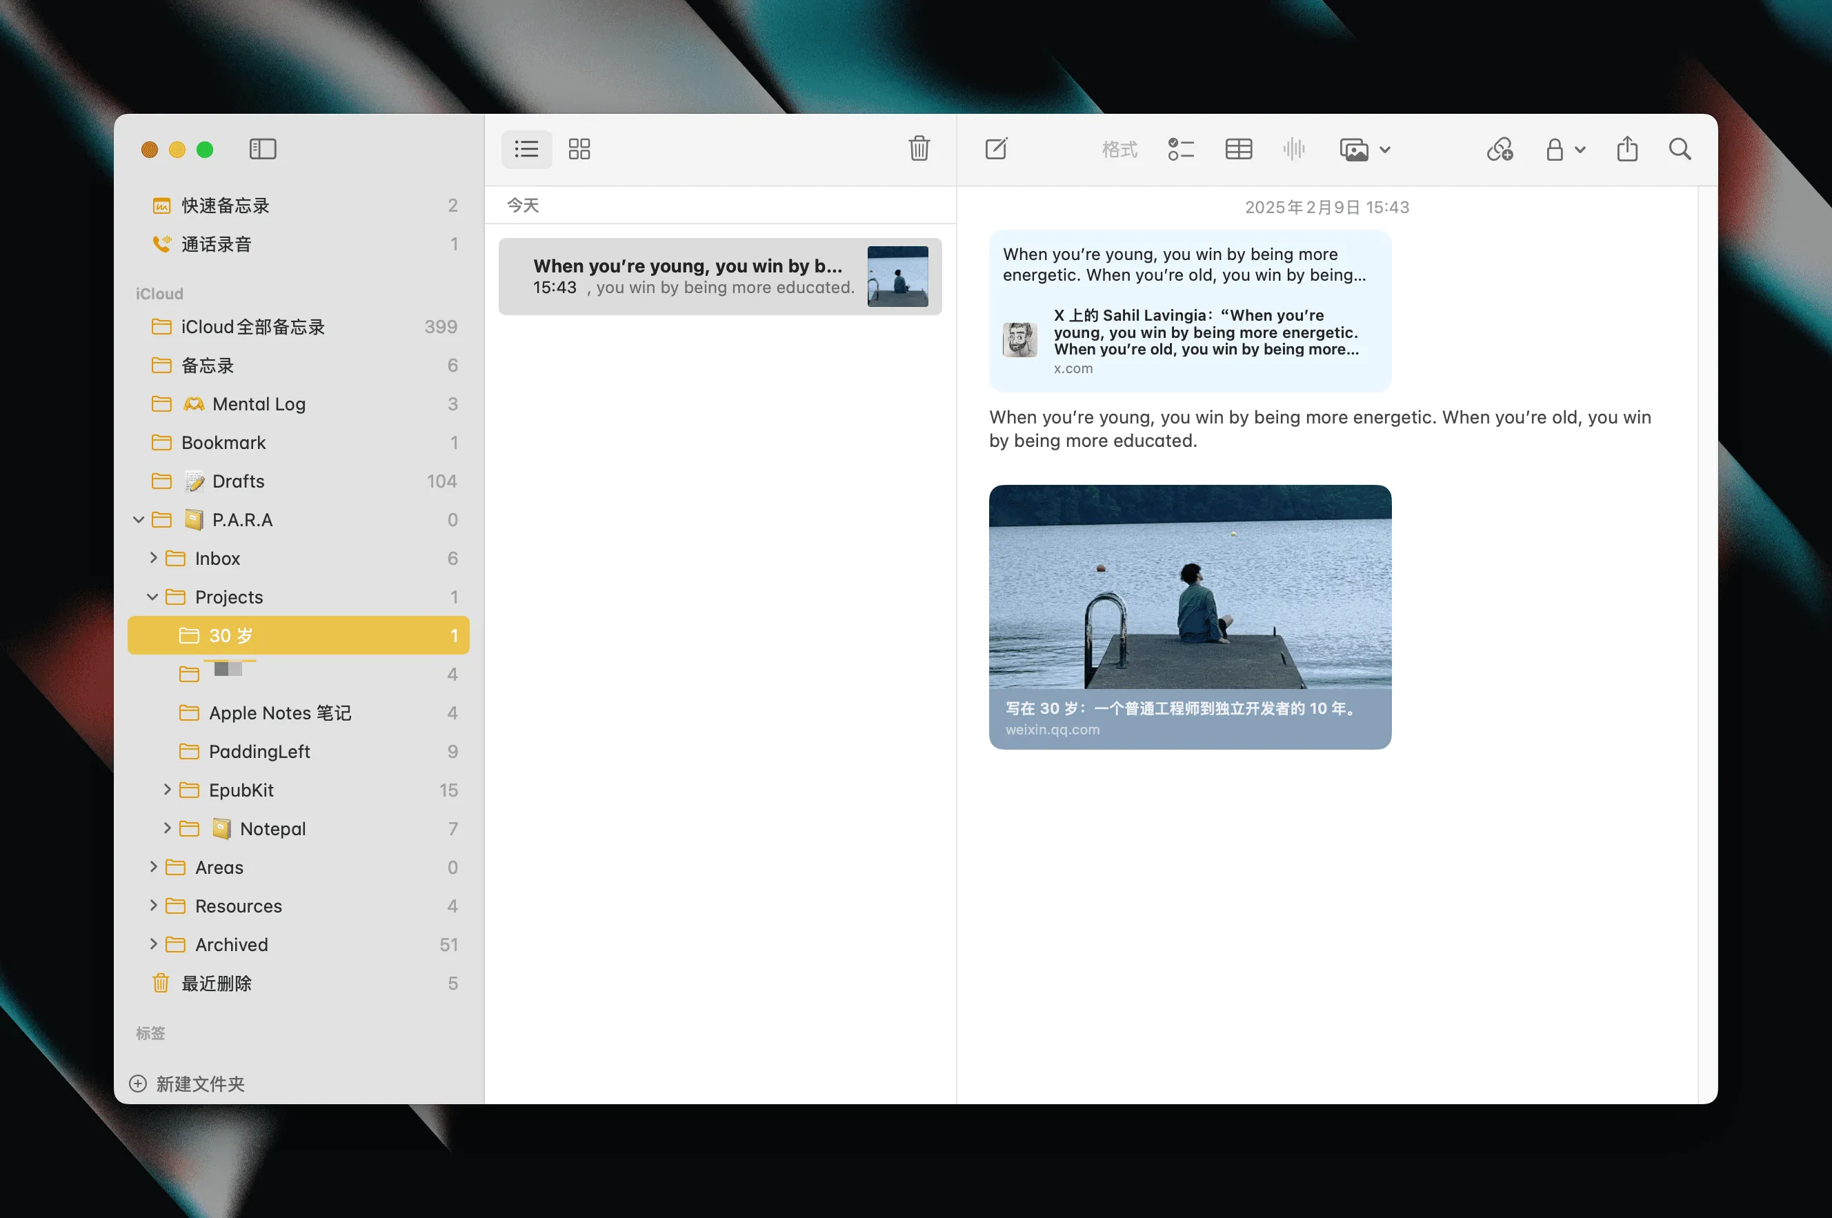Delete note with the trash icon
Viewport: 1832px width, 1218px height.
tap(918, 148)
